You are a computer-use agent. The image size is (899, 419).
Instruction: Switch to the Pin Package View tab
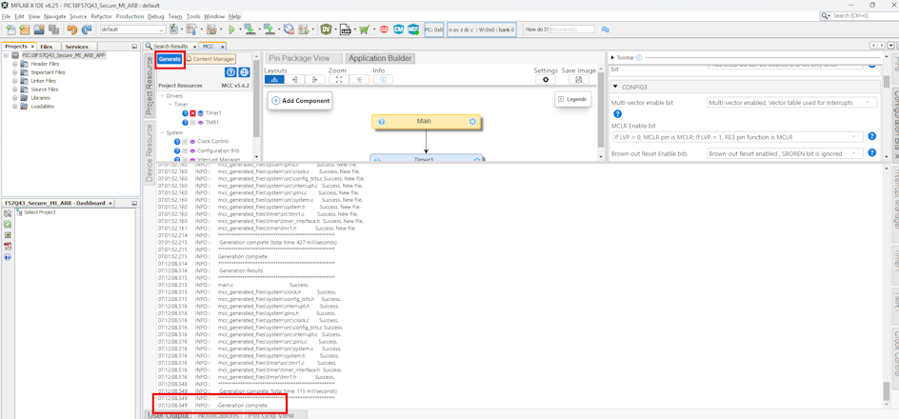pos(299,58)
